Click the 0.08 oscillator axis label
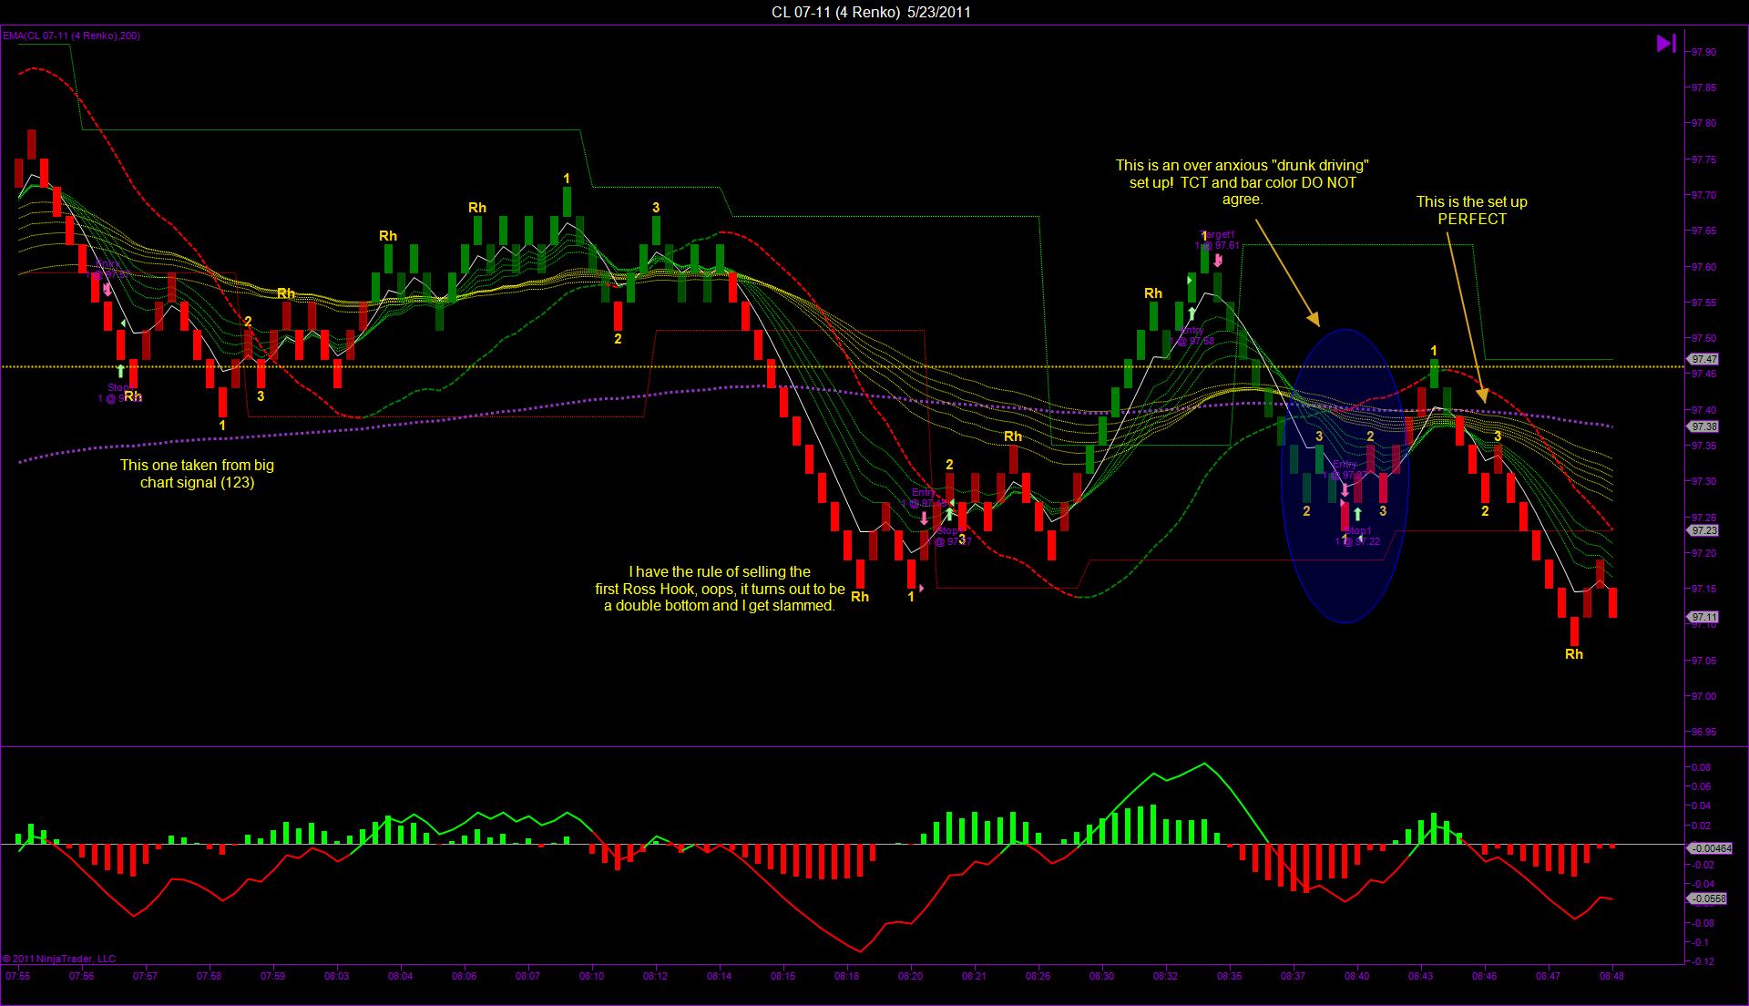This screenshot has height=1006, width=1749. pyautogui.click(x=1702, y=767)
